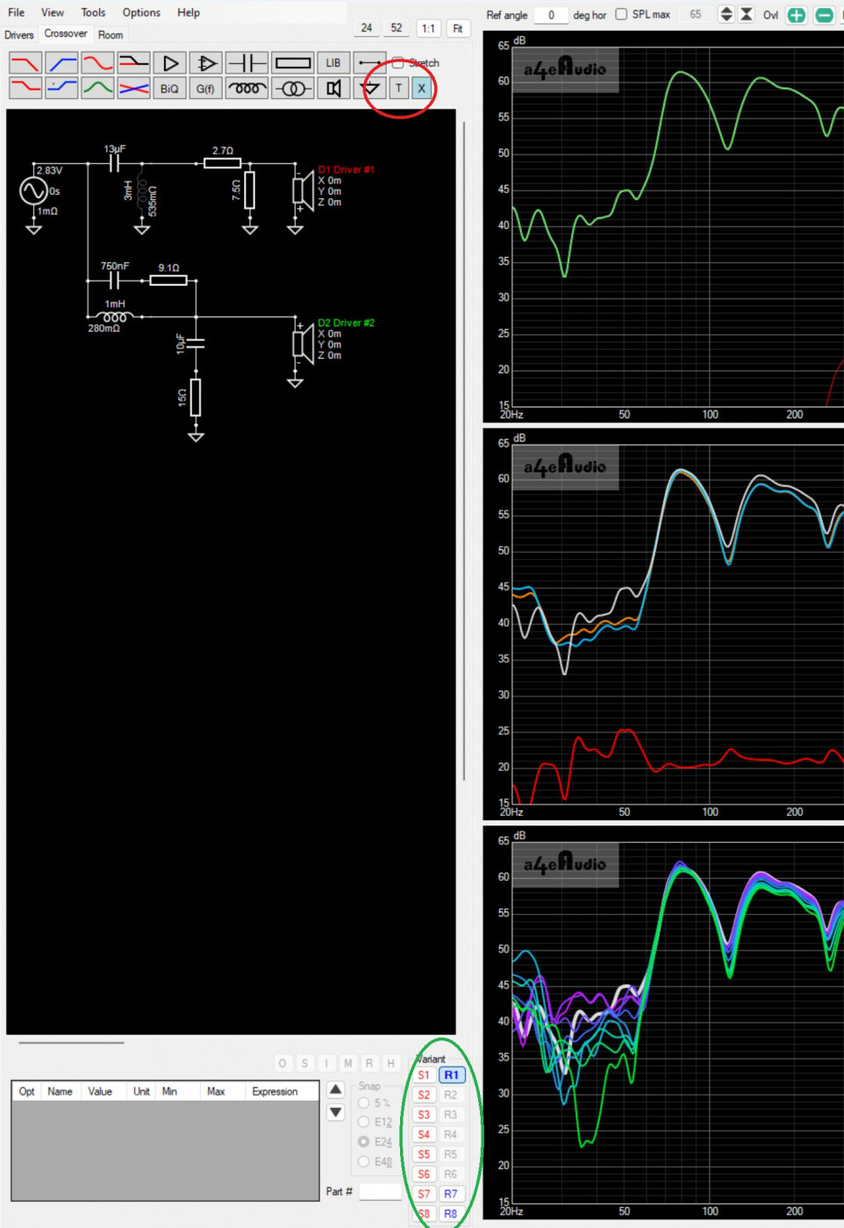Image resolution: width=844 pixels, height=1228 pixels.
Task: Click the Ref angle input field
Action: 551,15
